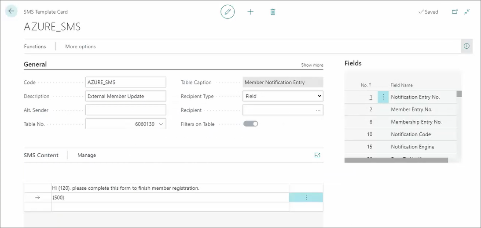481x228 pixels.
Task: Go back with the arrow icon
Action: 11,11
